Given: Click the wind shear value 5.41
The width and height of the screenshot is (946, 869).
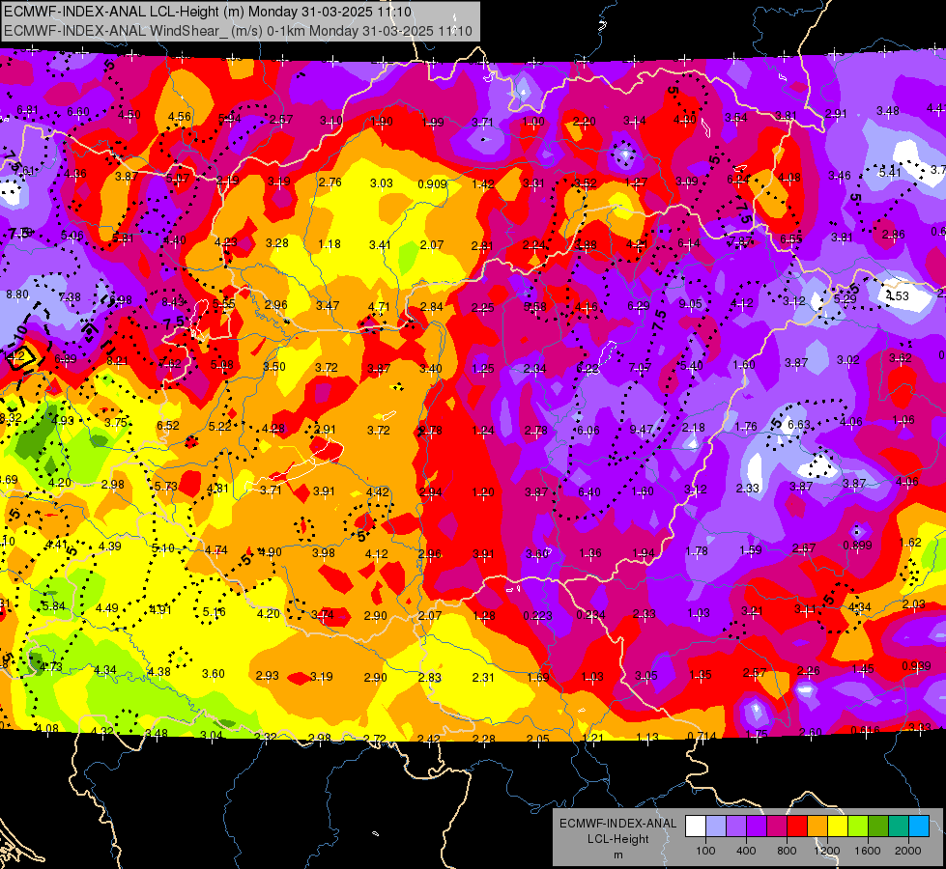Looking at the screenshot, I should click(890, 172).
